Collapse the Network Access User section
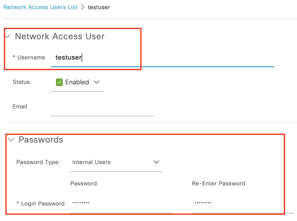 [x=7, y=36]
